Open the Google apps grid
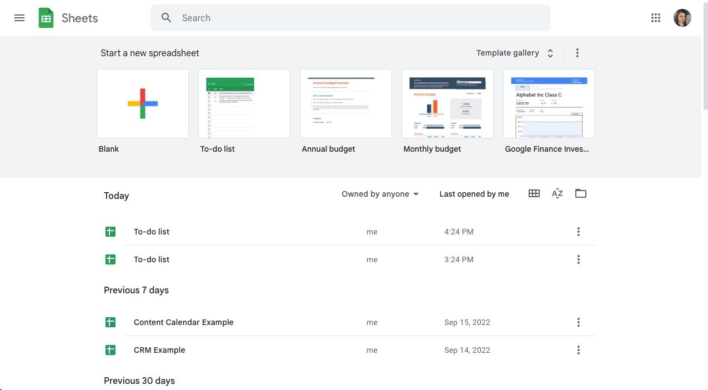This screenshot has height=390, width=708. 656,18
